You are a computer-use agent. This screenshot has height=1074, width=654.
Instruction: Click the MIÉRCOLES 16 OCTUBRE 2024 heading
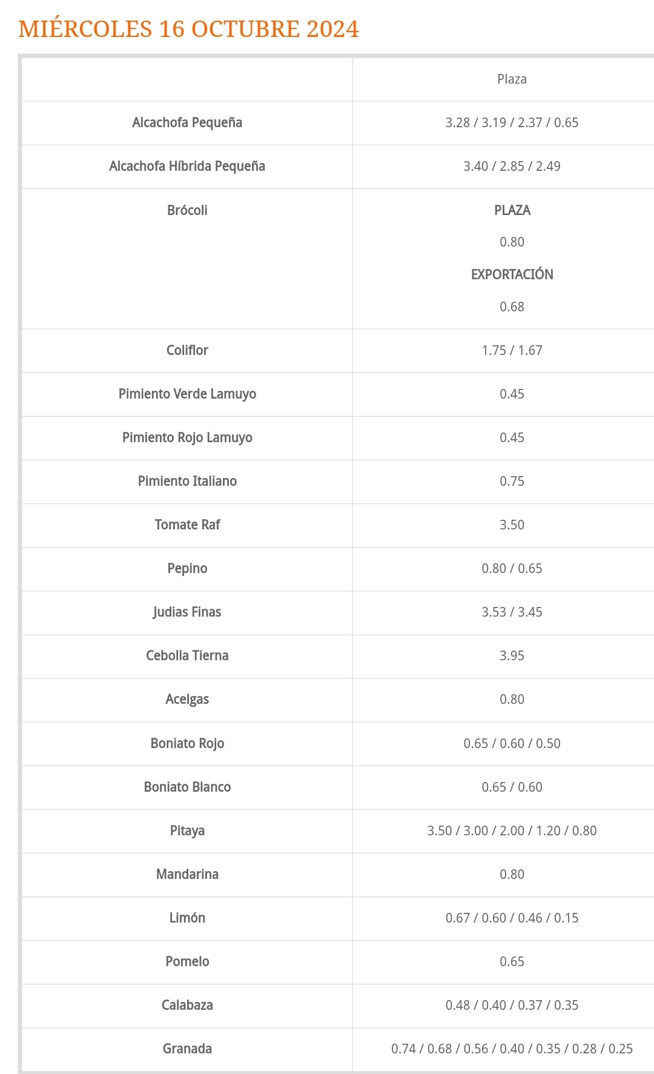(188, 29)
